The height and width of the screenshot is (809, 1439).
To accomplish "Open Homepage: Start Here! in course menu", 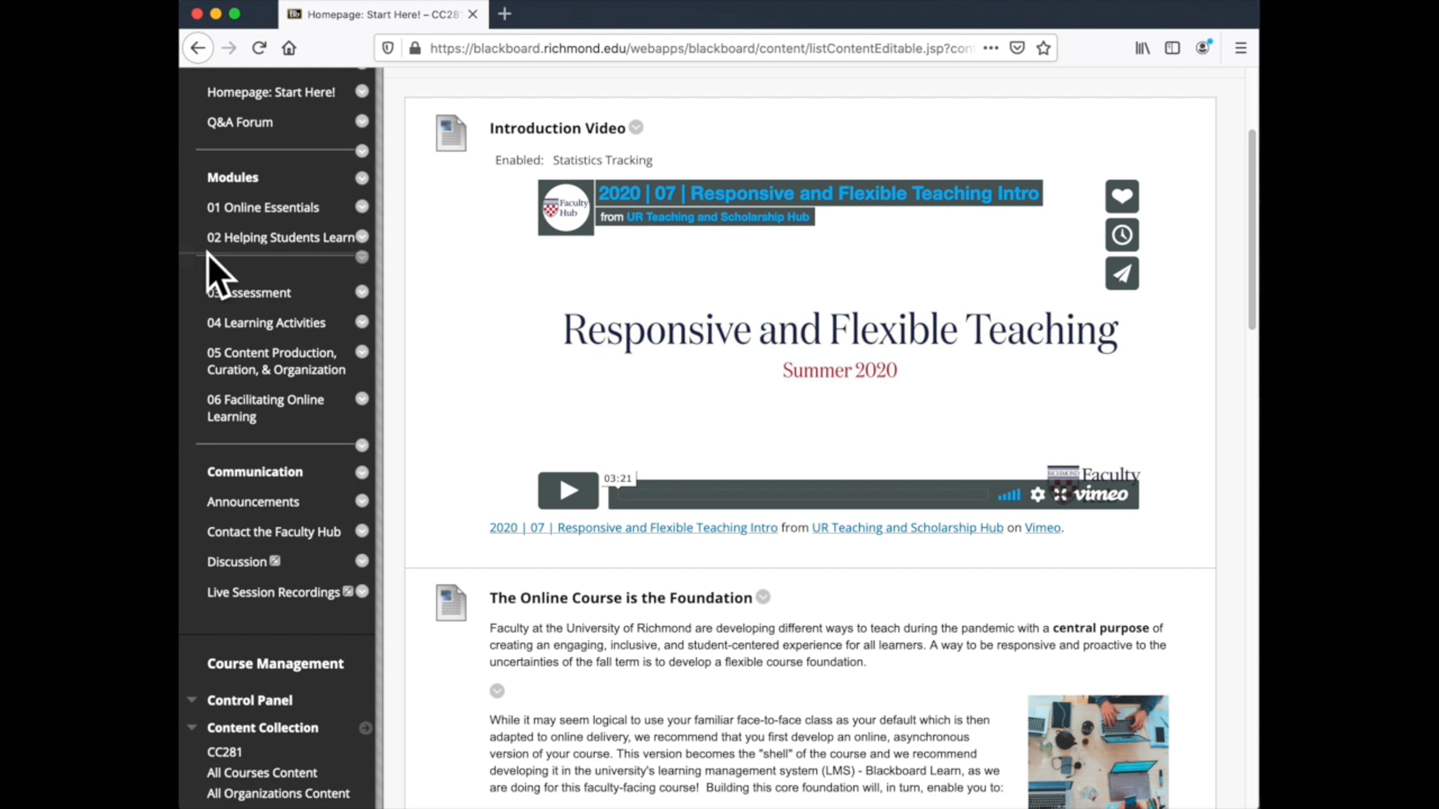I will (271, 92).
